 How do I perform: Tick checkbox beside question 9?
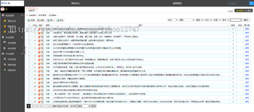[29, 59]
